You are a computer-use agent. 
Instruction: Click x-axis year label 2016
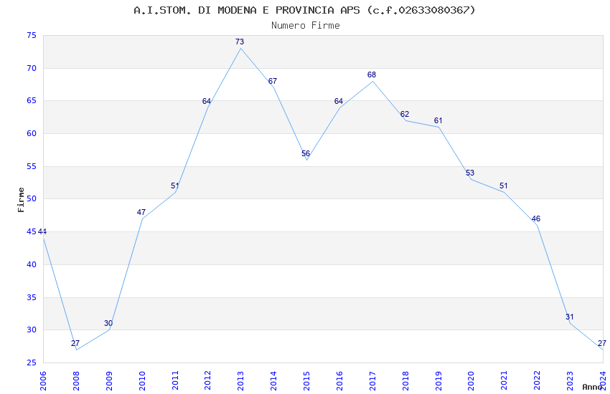(x=339, y=380)
